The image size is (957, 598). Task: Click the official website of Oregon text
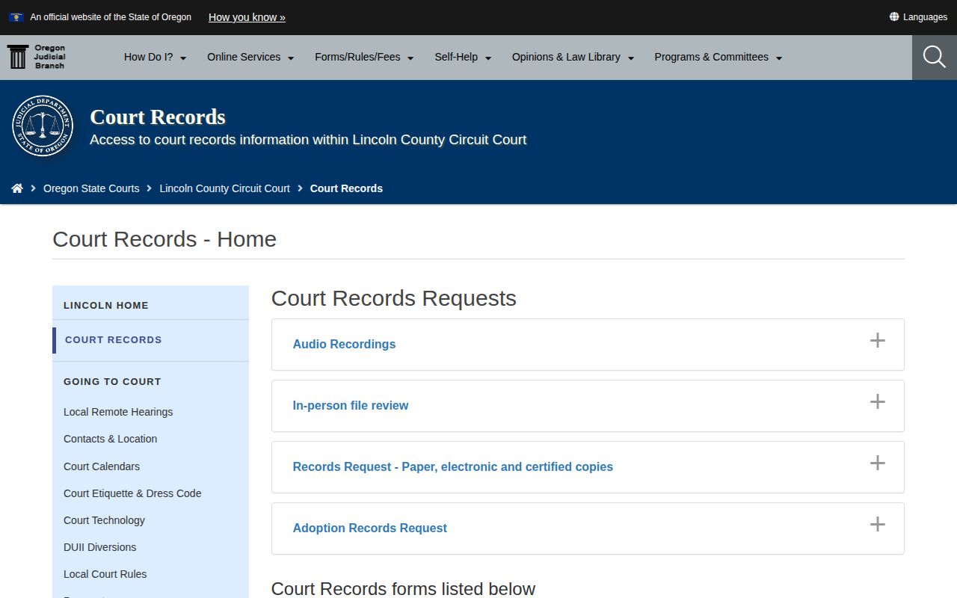(111, 17)
